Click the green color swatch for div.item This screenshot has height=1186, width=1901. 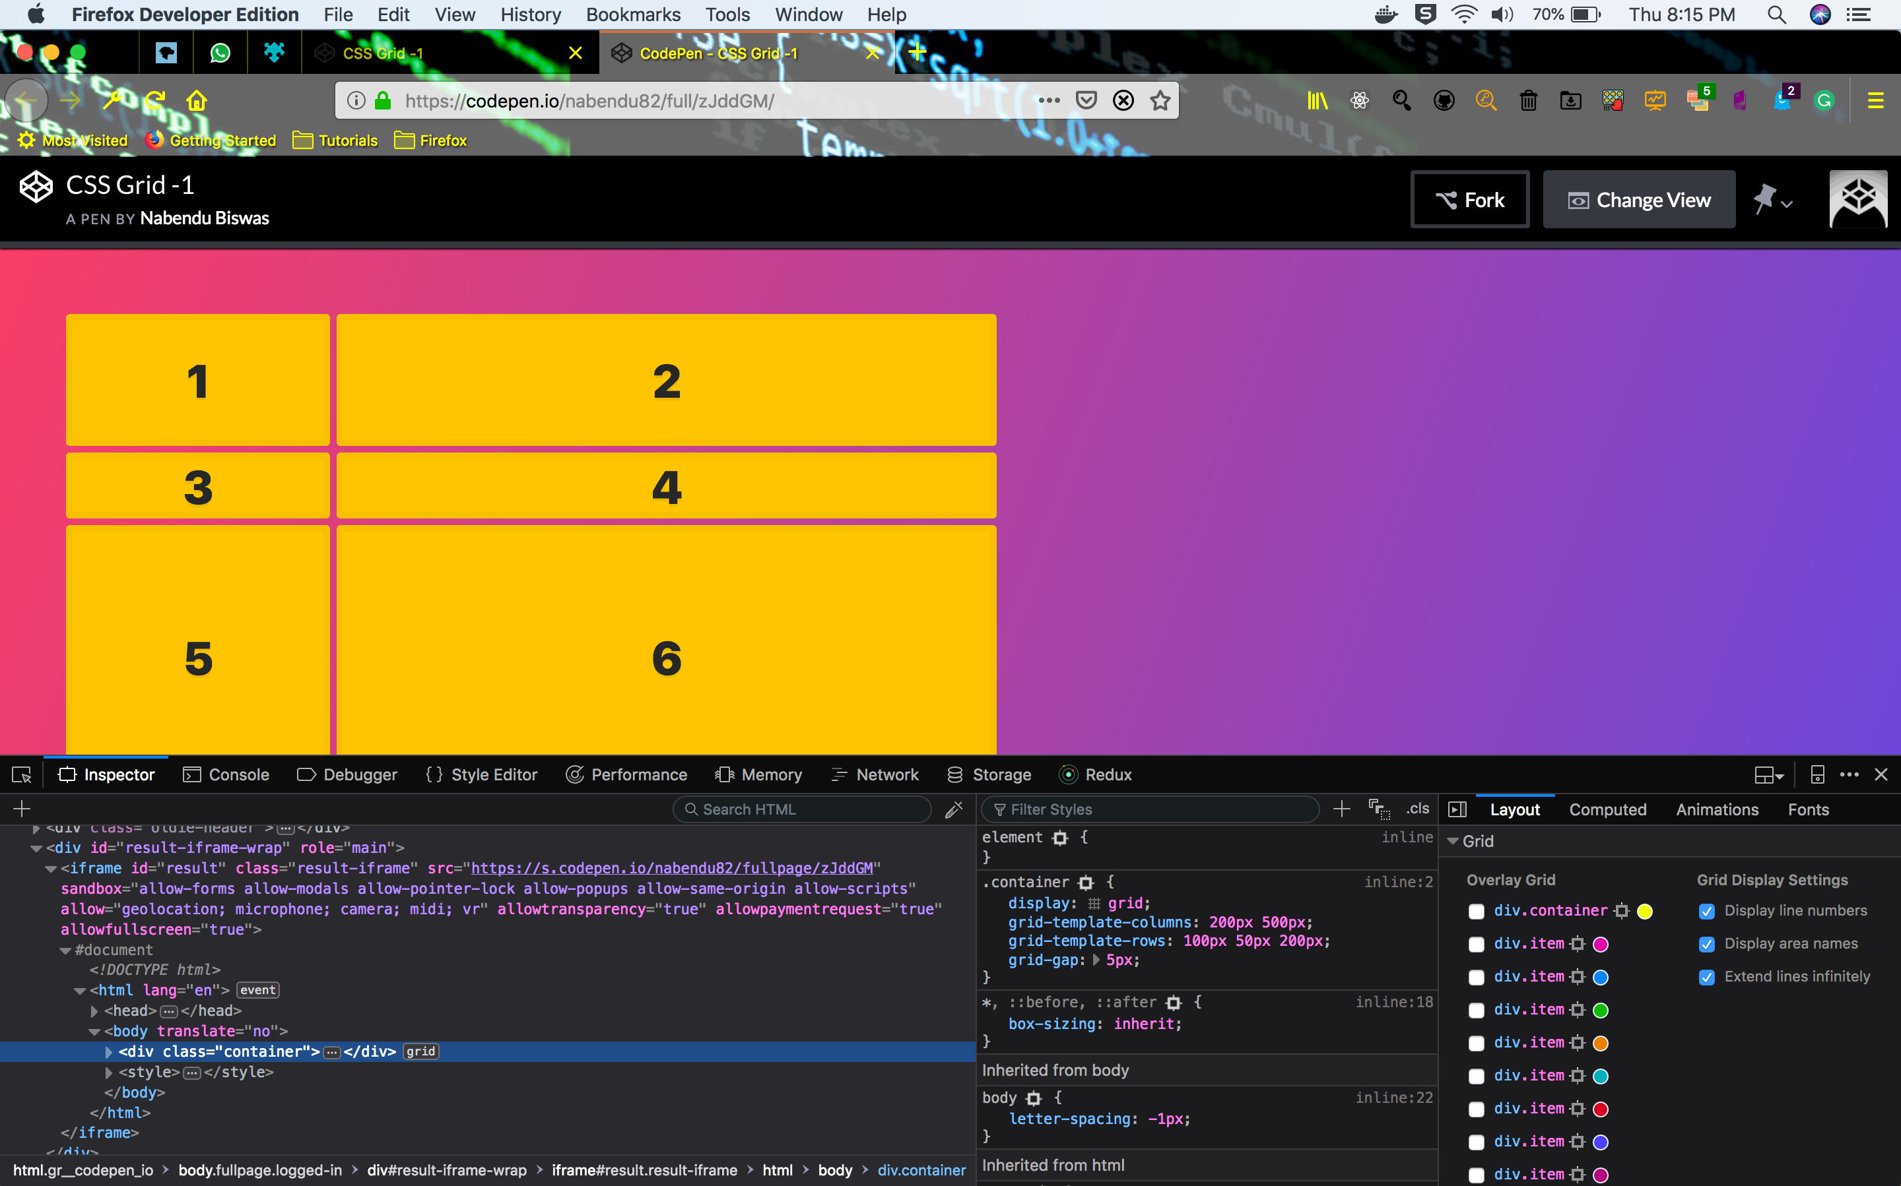point(1601,1011)
